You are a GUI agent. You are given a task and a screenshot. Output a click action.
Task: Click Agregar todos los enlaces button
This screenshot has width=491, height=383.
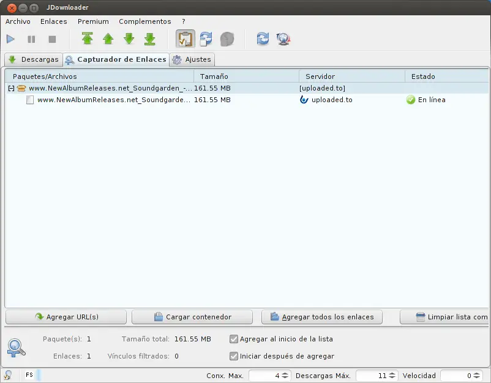click(322, 317)
